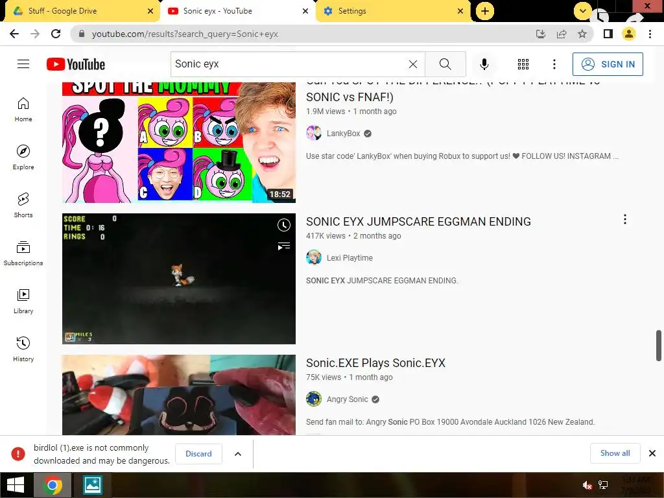Open the Angry Sonic channel link
This screenshot has width=664, height=498.
click(x=348, y=399)
